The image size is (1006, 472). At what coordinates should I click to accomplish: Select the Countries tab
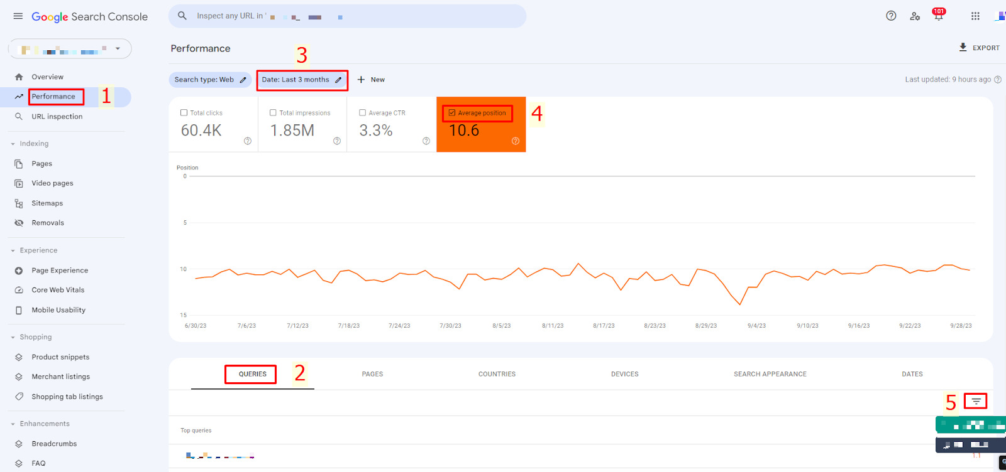[x=497, y=374]
